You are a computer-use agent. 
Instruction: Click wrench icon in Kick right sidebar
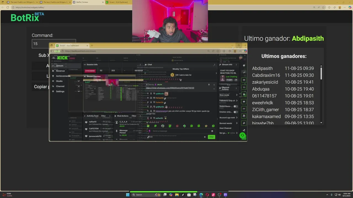[244, 123]
